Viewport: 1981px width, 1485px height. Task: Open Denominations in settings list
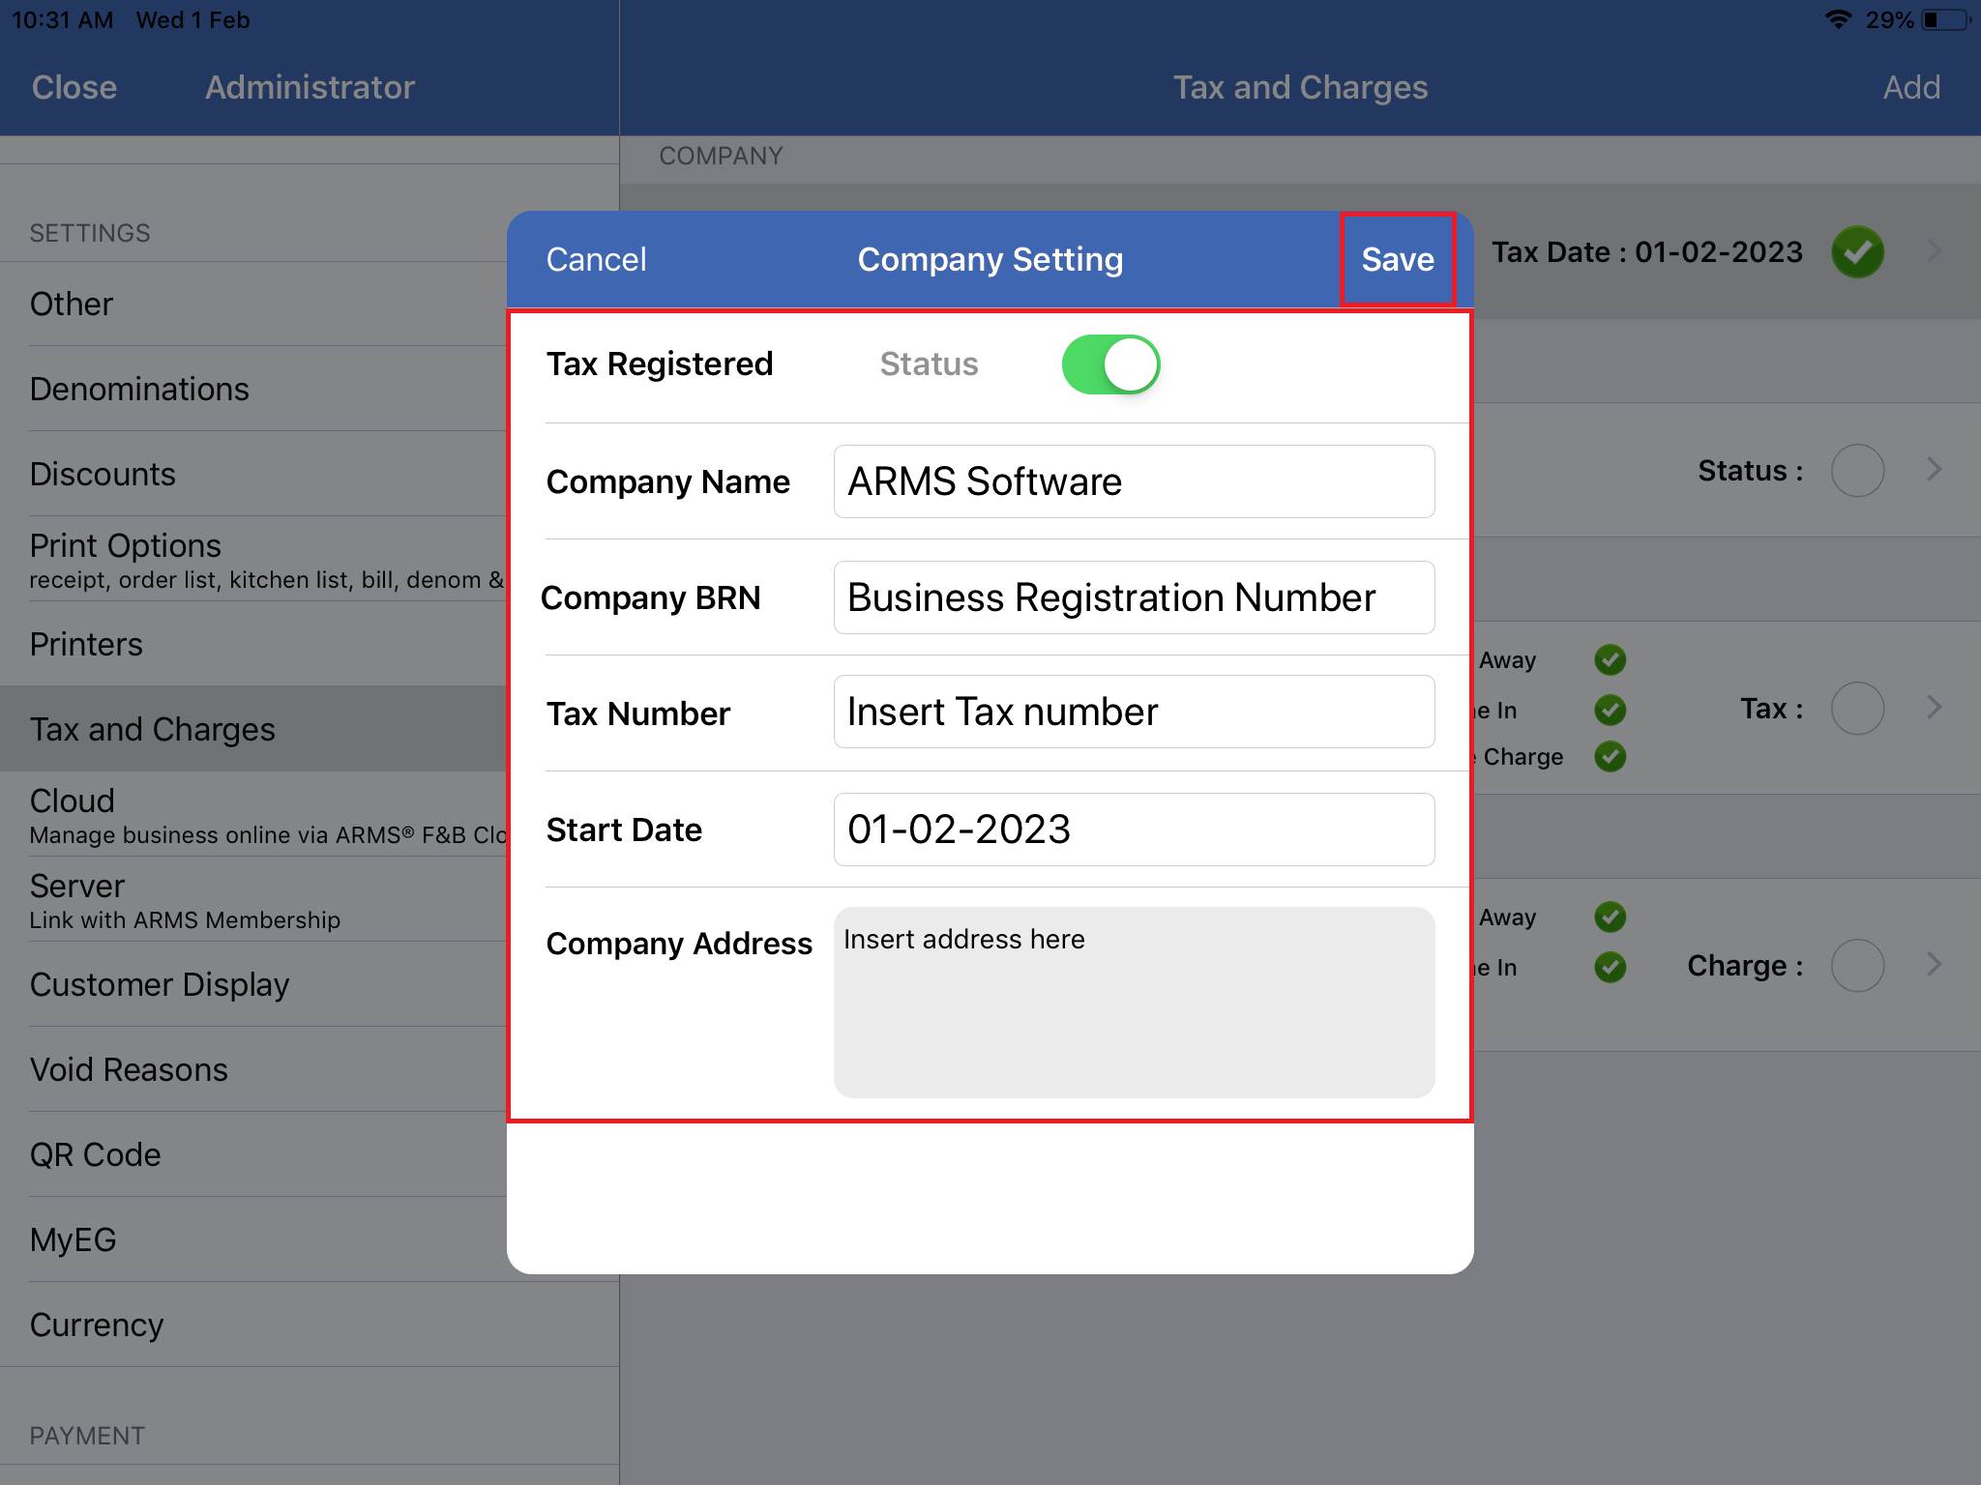139,389
